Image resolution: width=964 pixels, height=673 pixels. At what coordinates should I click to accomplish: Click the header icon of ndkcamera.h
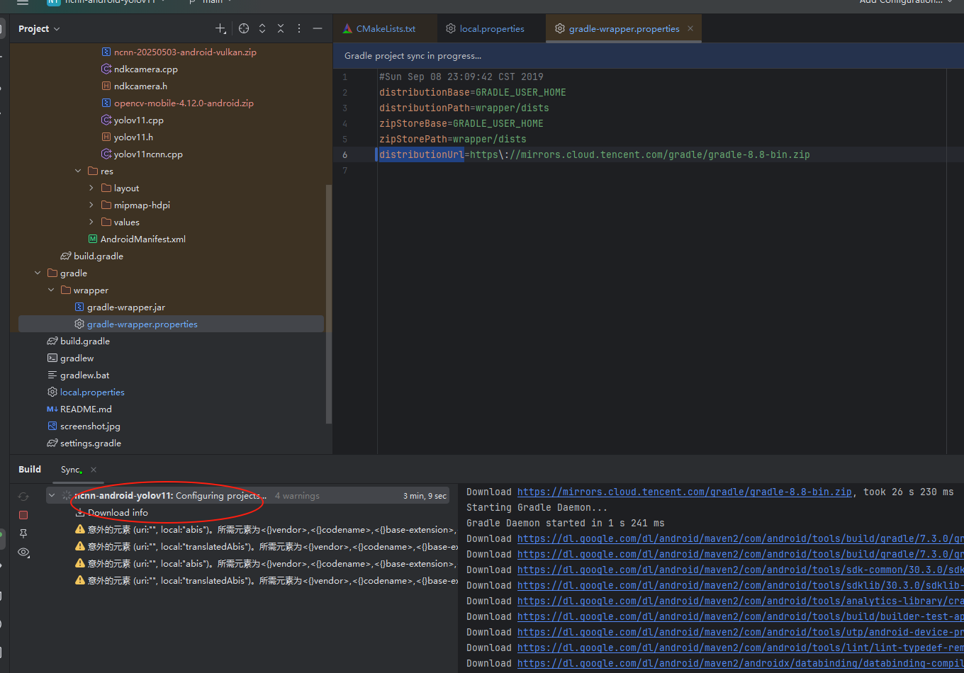(106, 86)
